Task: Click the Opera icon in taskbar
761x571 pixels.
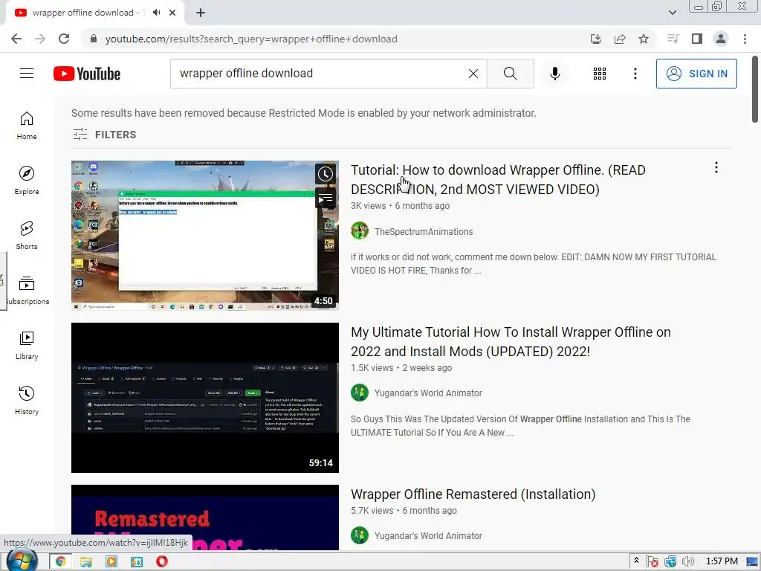Action: (x=161, y=561)
